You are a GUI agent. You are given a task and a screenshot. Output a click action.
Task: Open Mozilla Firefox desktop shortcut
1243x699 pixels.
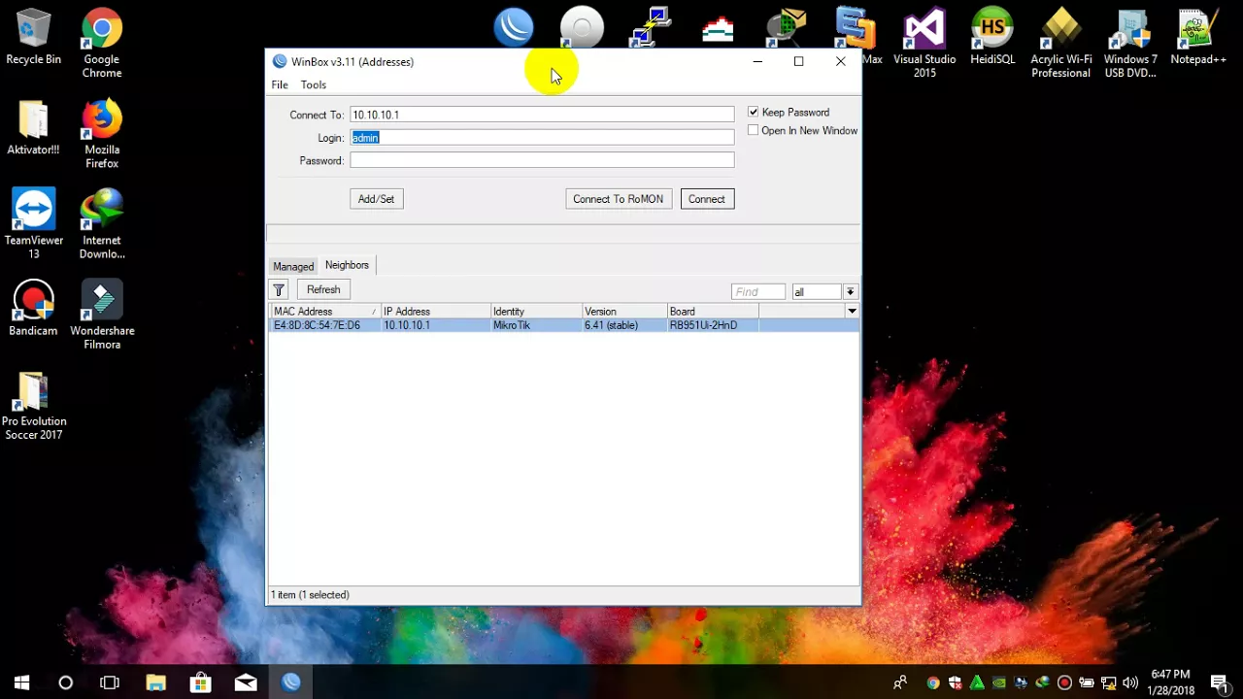(x=102, y=134)
